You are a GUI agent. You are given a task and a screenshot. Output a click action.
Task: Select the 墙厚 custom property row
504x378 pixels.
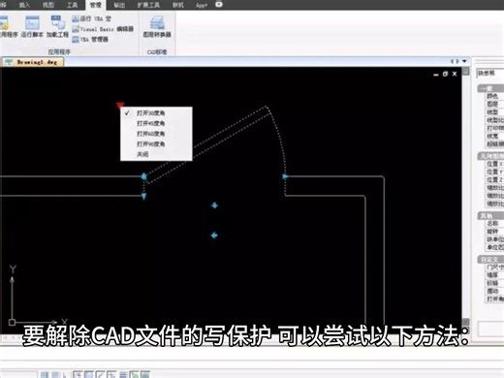click(x=494, y=275)
